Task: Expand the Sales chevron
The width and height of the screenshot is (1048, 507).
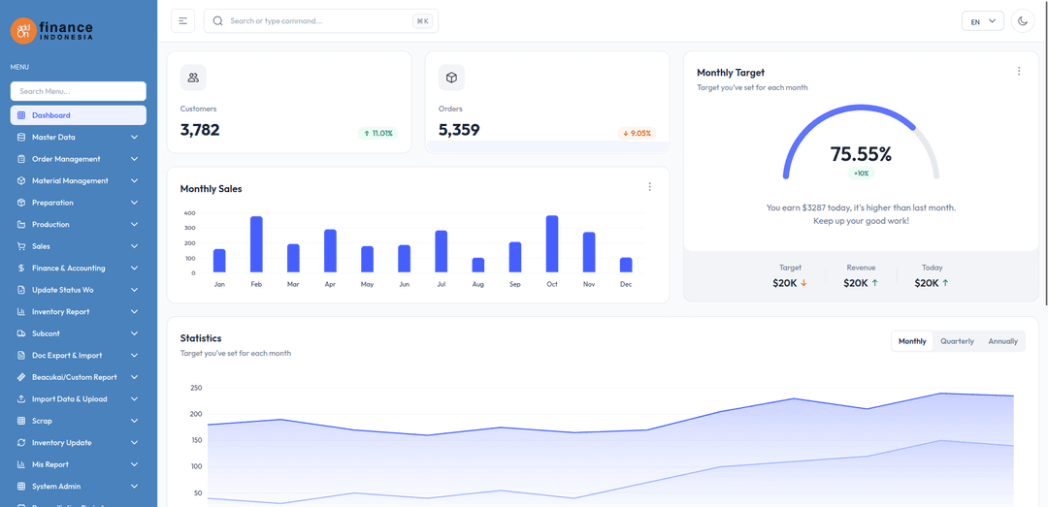Action: pos(134,246)
